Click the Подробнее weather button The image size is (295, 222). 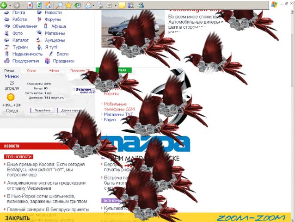tap(43, 110)
